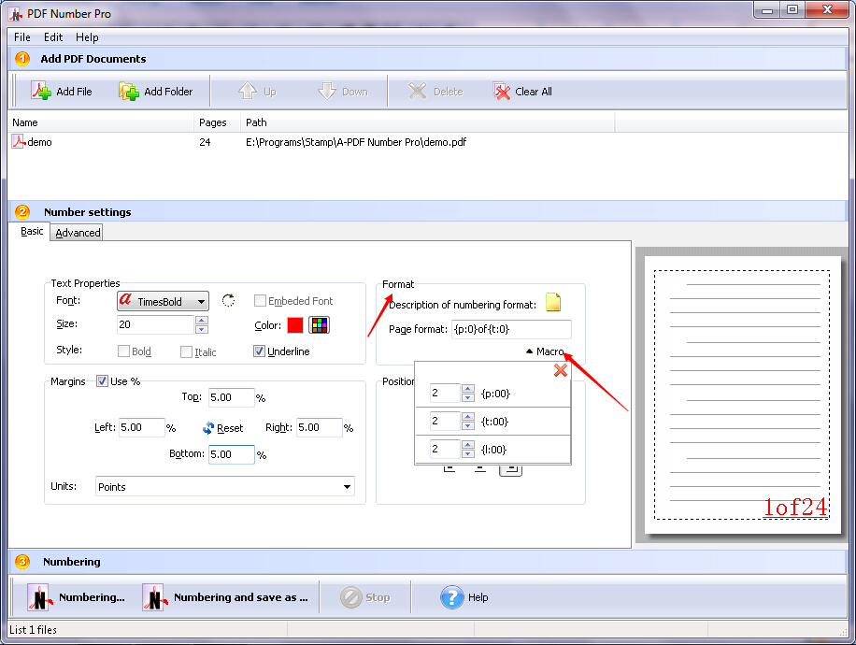Click the red Color swatch

coord(295,325)
